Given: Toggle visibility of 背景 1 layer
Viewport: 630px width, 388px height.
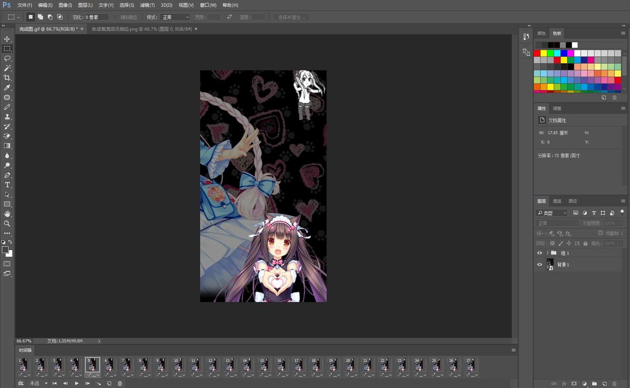Looking at the screenshot, I should 539,265.
